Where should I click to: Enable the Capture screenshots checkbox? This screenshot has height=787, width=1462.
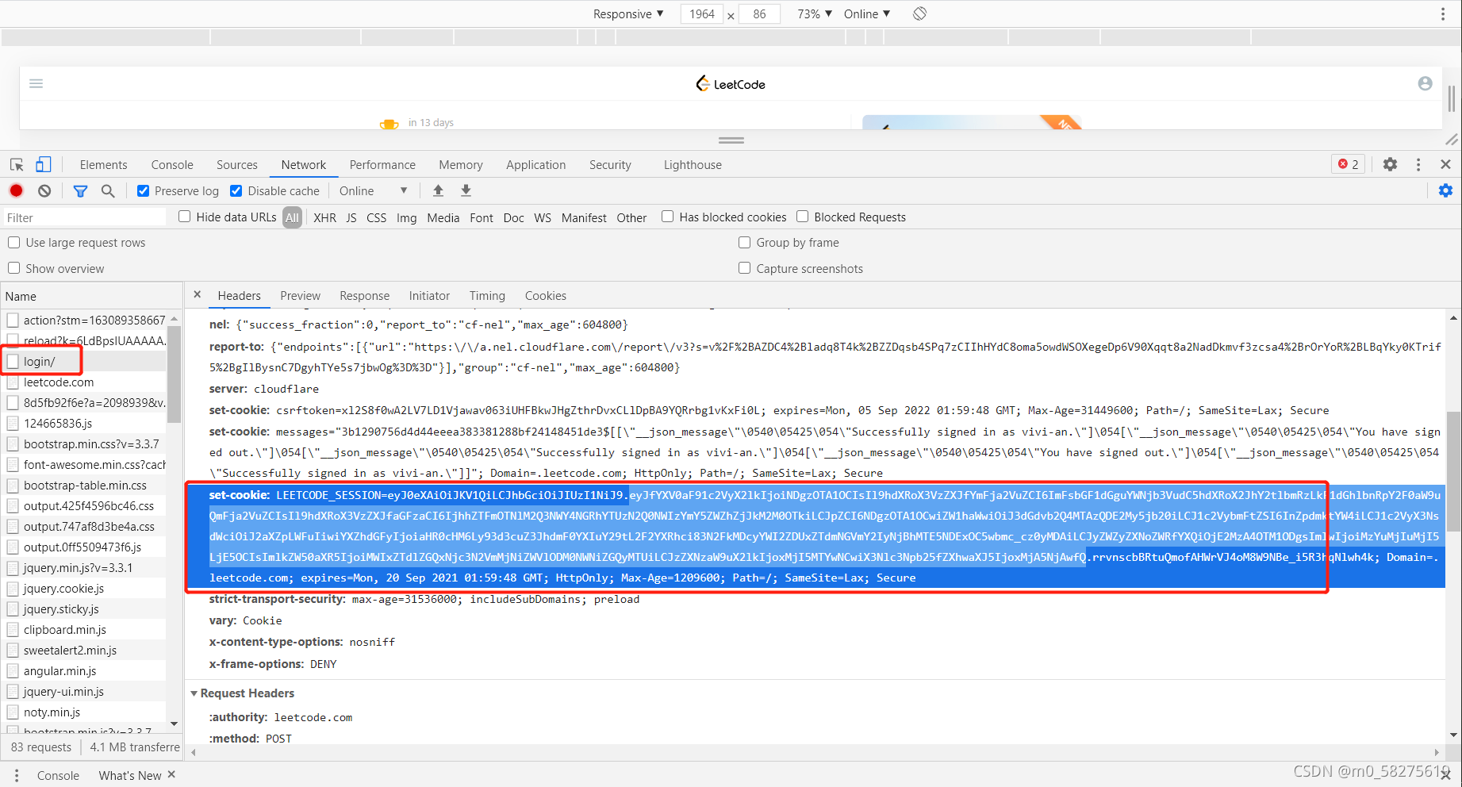coord(744,268)
